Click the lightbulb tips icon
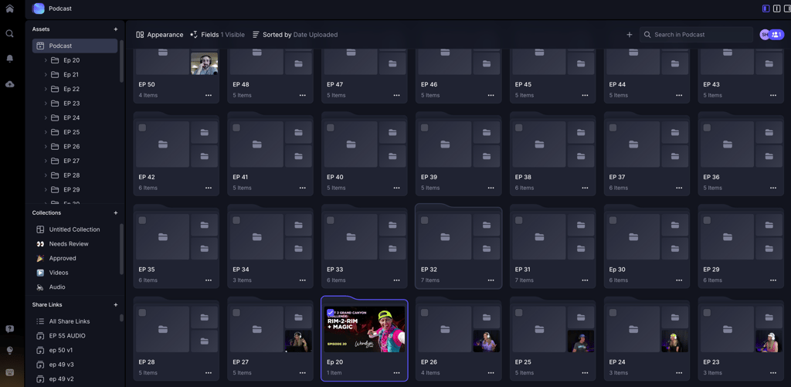 click(9, 351)
